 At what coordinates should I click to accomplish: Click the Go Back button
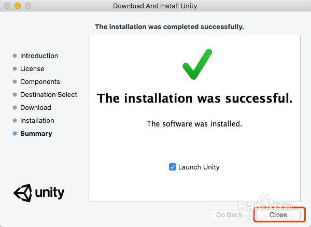pyautogui.click(x=229, y=215)
